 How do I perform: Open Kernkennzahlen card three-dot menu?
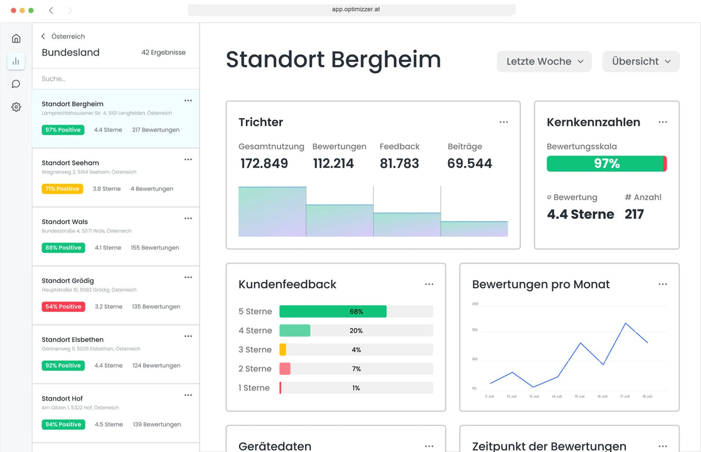pyautogui.click(x=662, y=122)
